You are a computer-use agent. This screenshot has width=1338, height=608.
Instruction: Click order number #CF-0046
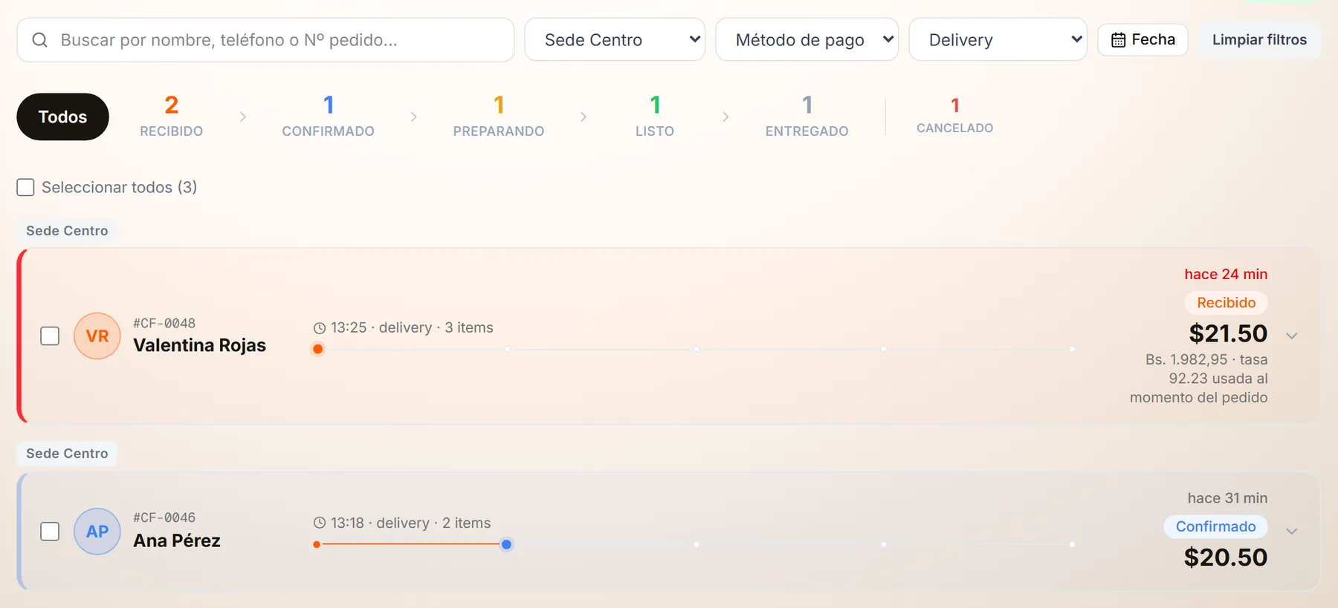tap(164, 518)
